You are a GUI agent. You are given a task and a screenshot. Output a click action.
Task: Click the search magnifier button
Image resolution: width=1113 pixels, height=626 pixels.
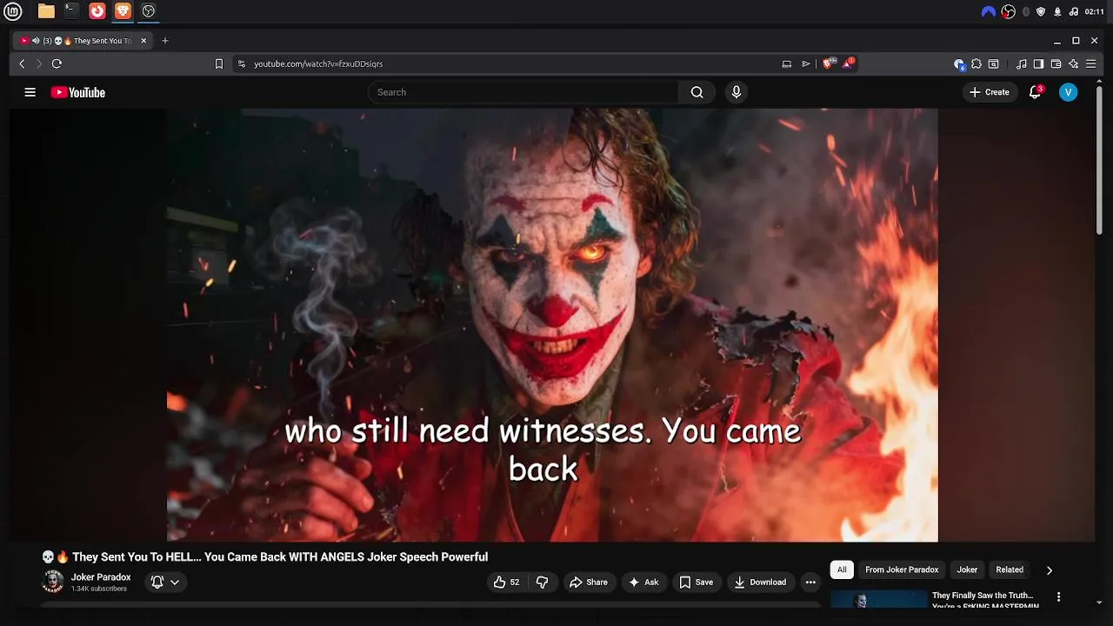tap(696, 92)
